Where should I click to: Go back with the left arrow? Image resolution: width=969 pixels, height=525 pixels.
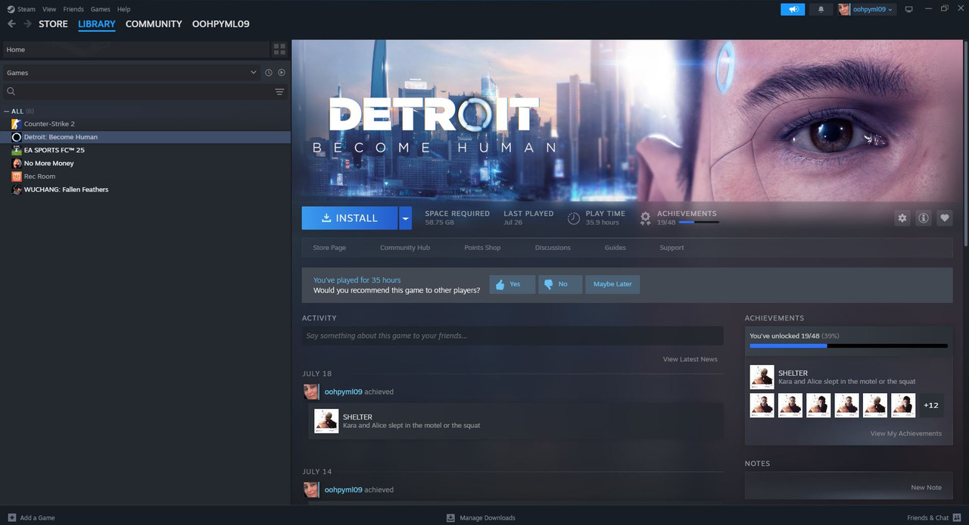11,23
